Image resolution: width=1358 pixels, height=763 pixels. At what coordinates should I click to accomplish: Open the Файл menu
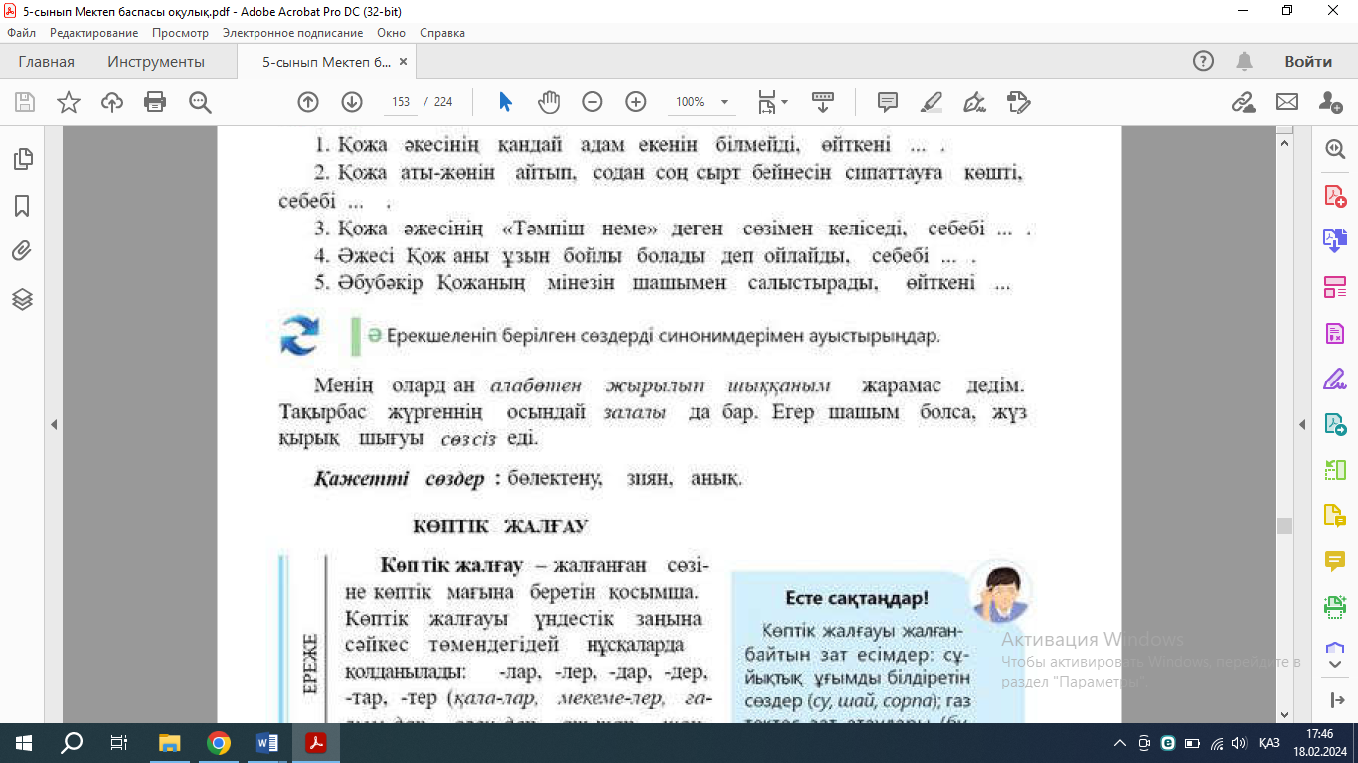[x=21, y=33]
